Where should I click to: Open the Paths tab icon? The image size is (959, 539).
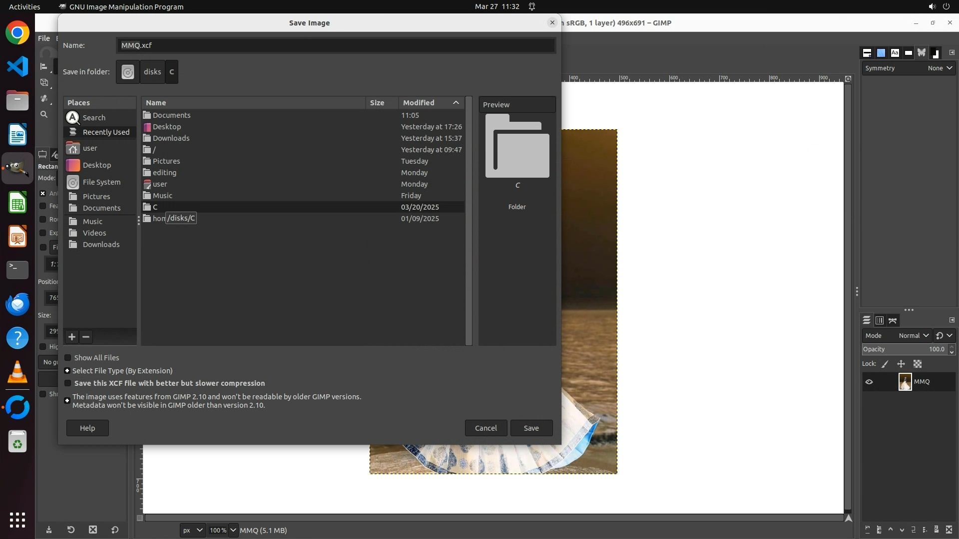tap(893, 320)
